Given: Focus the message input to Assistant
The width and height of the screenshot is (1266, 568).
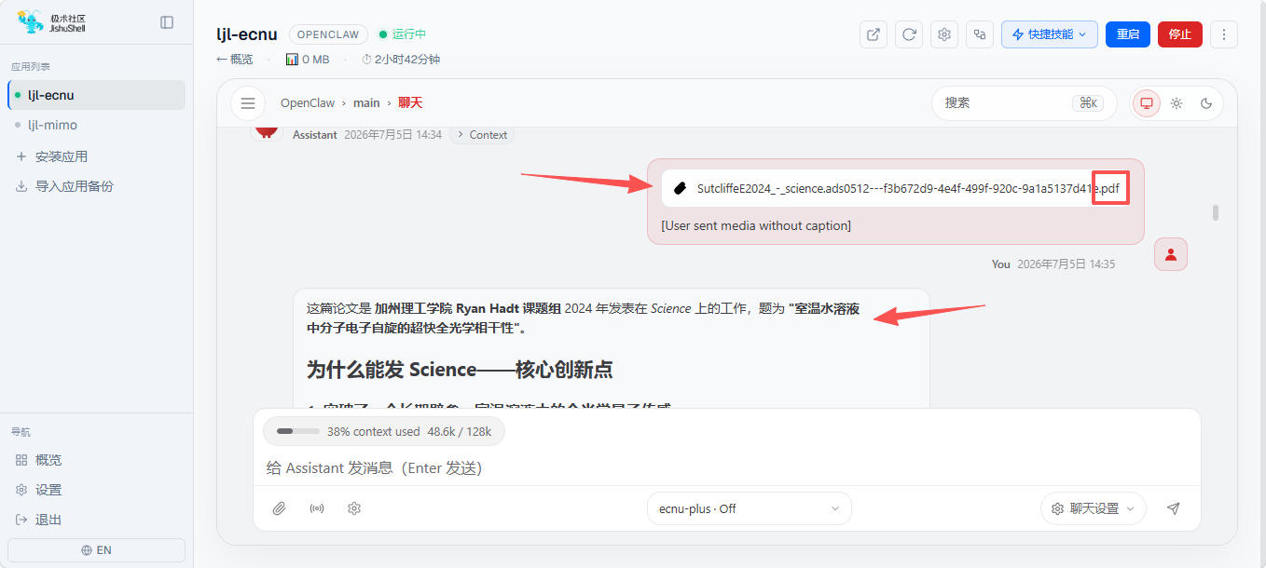Looking at the screenshot, I should (x=726, y=467).
